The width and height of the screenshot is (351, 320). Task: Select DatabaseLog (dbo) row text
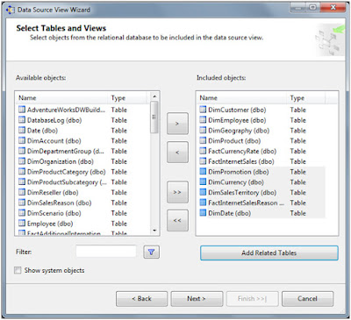tap(54, 120)
